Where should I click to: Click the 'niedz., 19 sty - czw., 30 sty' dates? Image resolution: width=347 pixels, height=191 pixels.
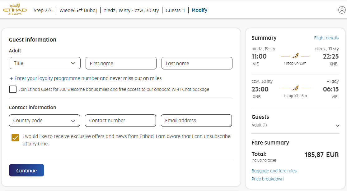[131, 10]
